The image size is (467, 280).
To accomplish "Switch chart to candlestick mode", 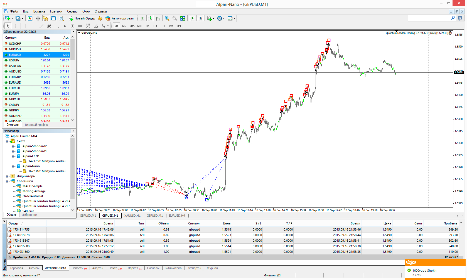I will pos(150,18).
